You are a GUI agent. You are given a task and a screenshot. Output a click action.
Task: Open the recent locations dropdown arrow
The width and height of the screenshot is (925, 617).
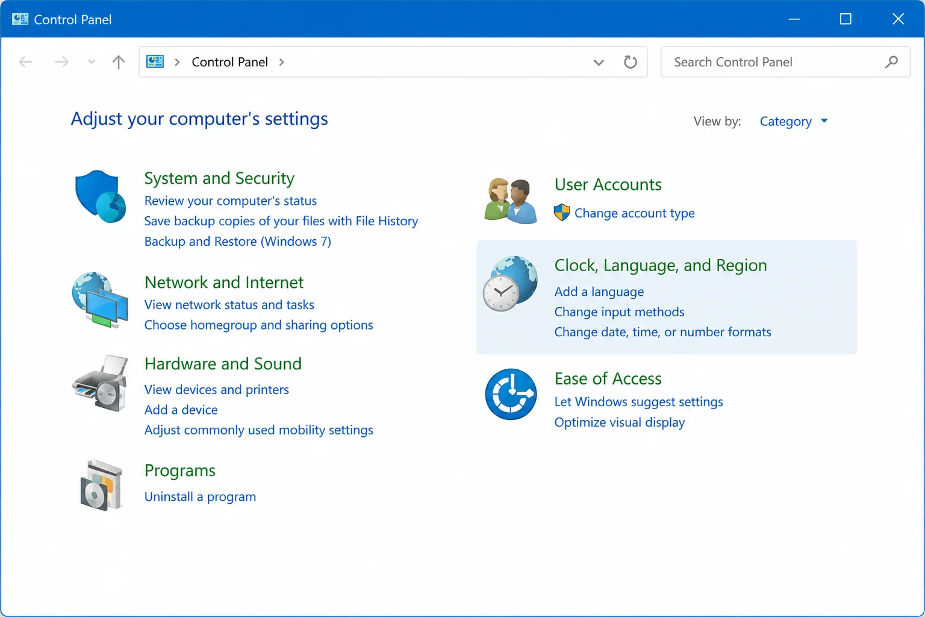pyautogui.click(x=92, y=61)
